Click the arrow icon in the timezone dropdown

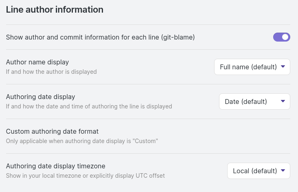click(x=283, y=170)
